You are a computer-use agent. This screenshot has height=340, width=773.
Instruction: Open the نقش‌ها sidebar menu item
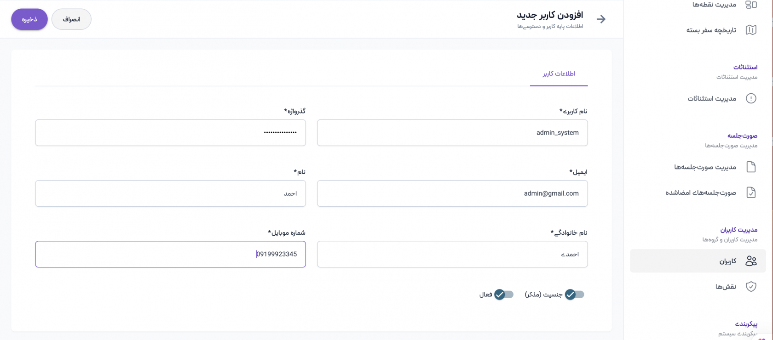[x=726, y=287]
